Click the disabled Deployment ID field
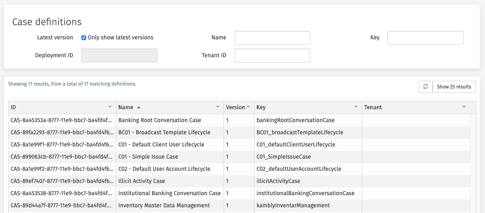Viewport: 485px width, 213px height. pyautogui.click(x=119, y=56)
